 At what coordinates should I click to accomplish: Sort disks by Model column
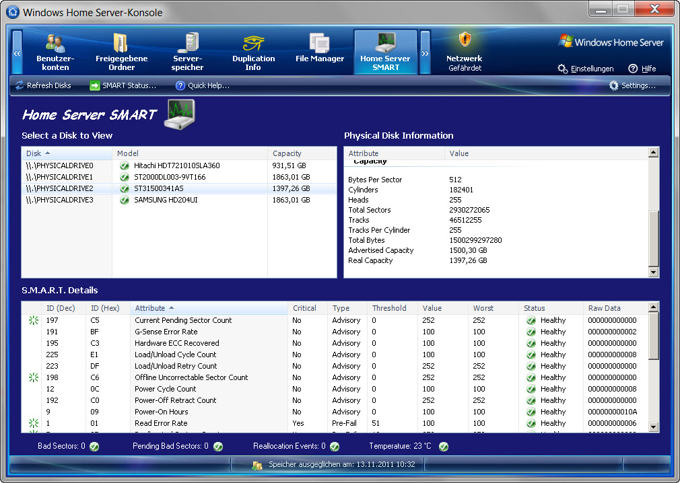pyautogui.click(x=190, y=153)
